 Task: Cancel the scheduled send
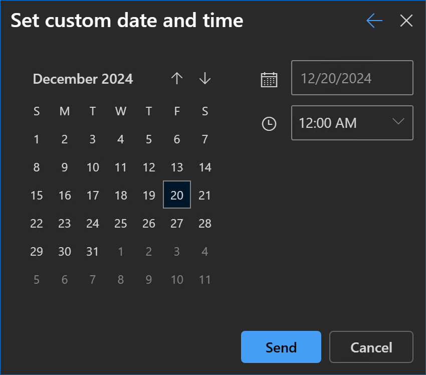coord(371,347)
